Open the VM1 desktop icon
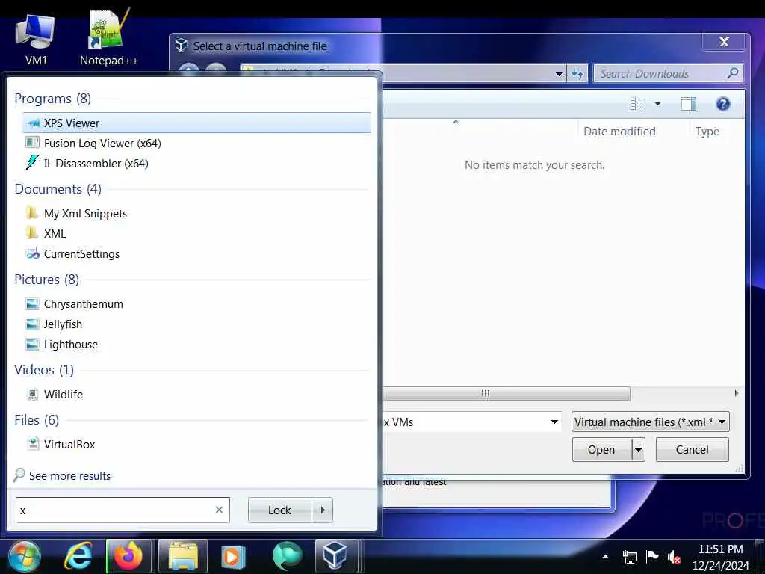 [36, 40]
